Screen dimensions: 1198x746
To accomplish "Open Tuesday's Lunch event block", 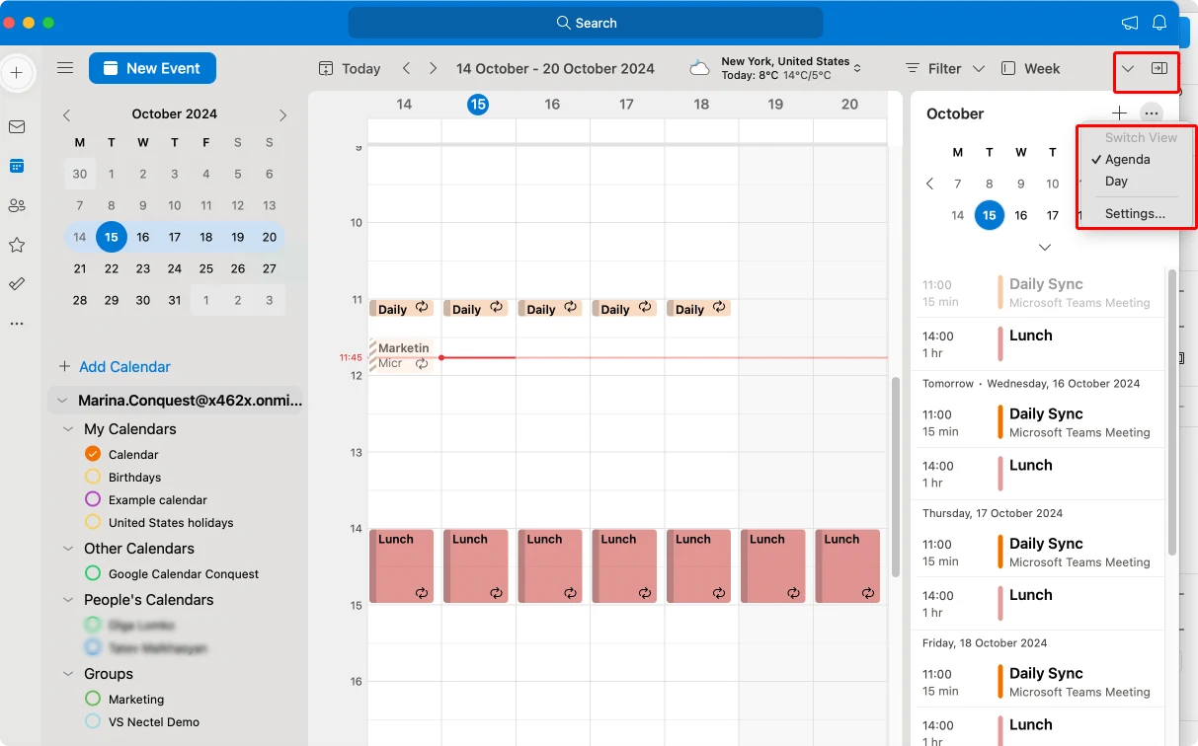I will point(476,566).
